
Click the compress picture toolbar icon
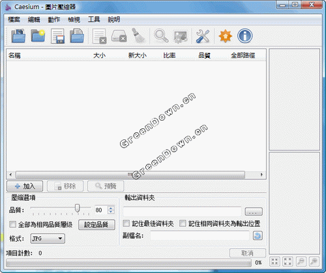pos(180,36)
